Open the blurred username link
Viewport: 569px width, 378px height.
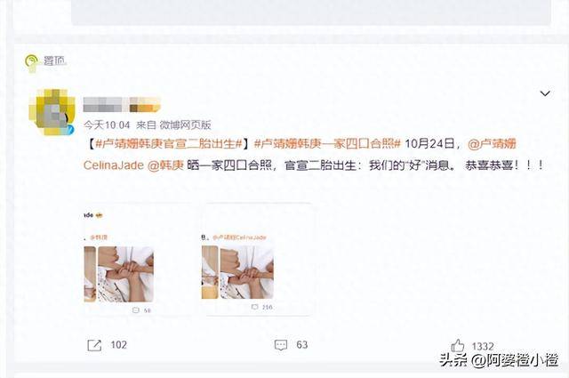click(x=122, y=105)
